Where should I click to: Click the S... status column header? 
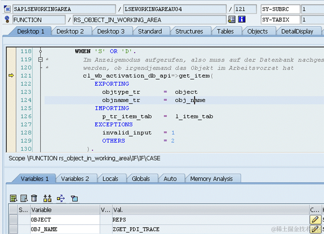(24, 210)
